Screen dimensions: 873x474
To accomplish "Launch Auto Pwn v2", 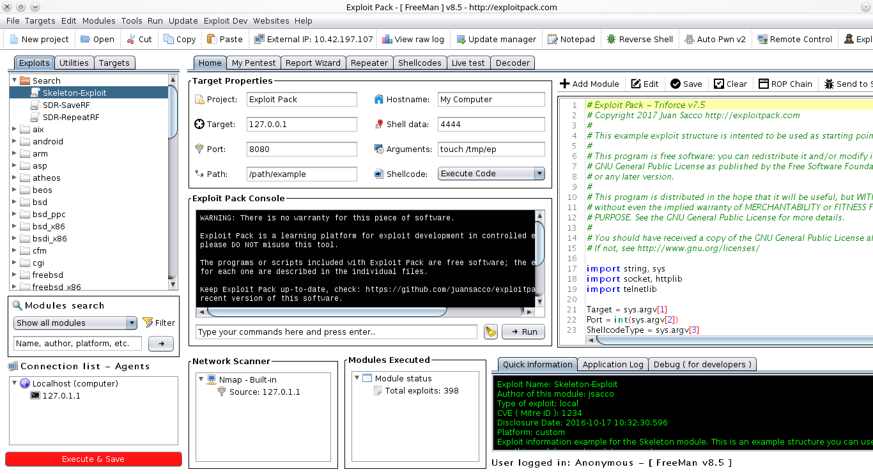I will [x=715, y=39].
